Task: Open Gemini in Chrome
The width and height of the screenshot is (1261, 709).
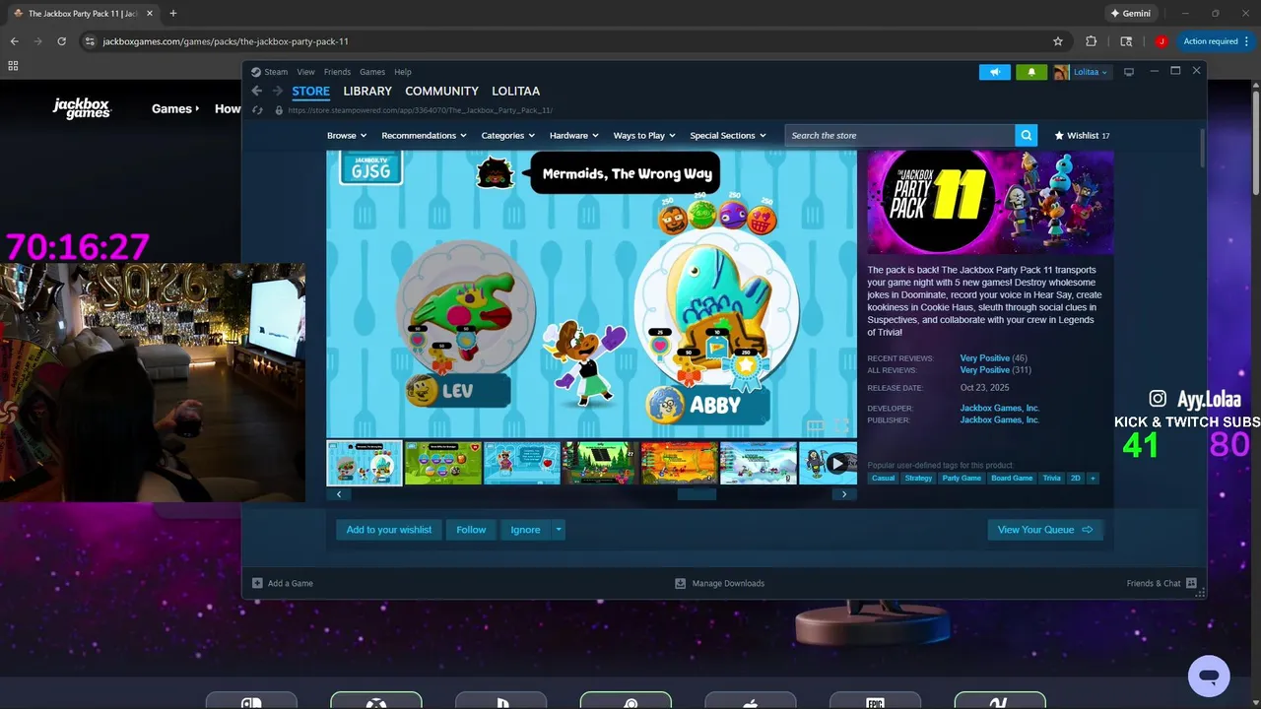Action: coord(1130,14)
